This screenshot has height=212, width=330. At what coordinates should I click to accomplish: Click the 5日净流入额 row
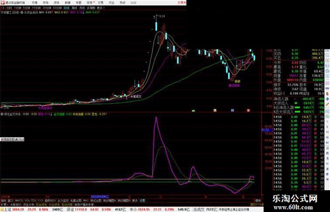tap(299, 108)
